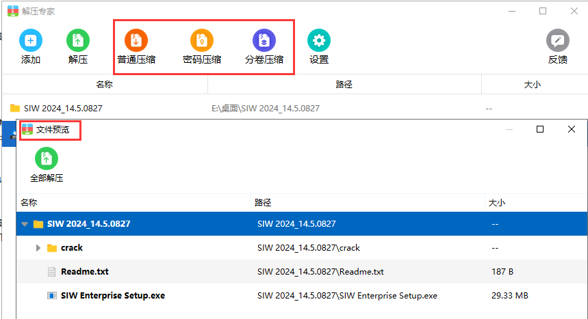Select SIW 2024_14.5.0827 row in main list
Image resolution: width=588 pixels, height=319 pixels.
pyautogui.click(x=295, y=108)
